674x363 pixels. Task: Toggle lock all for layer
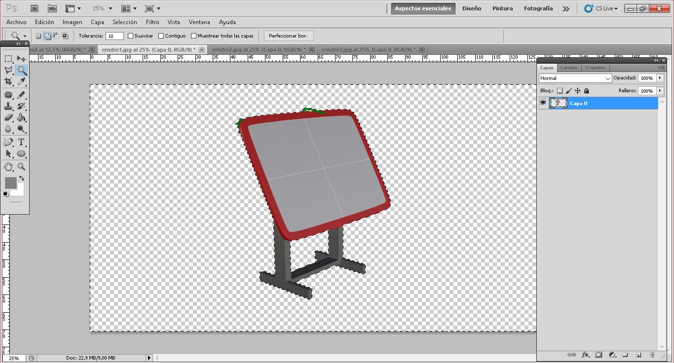pyautogui.click(x=586, y=91)
